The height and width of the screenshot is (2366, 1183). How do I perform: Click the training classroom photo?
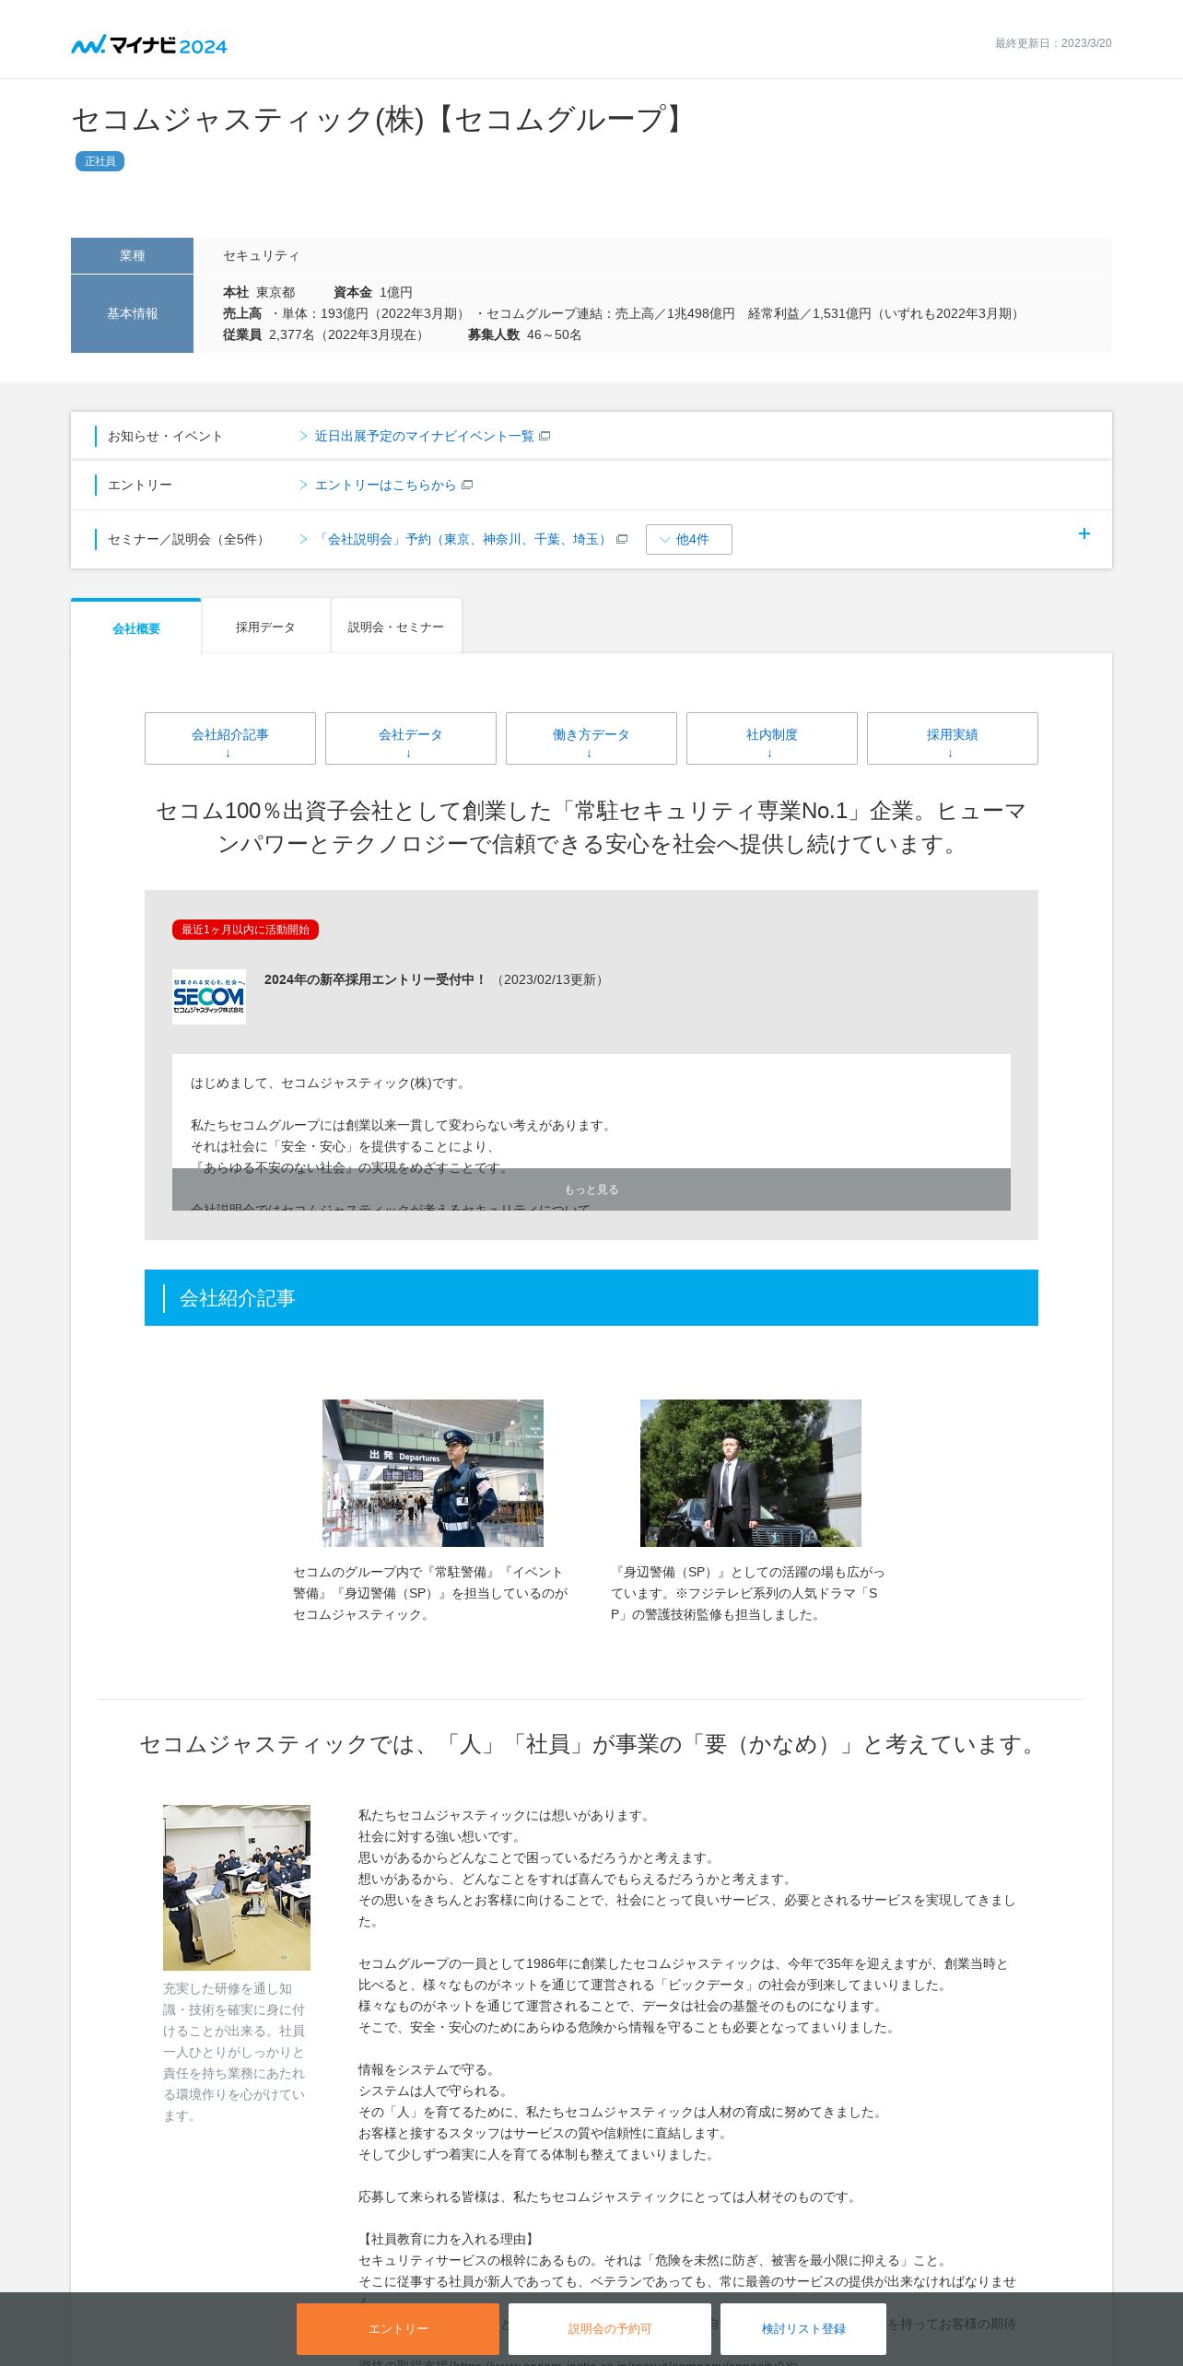(237, 1887)
